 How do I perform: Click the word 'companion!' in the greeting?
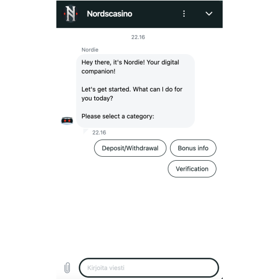(x=98, y=71)
